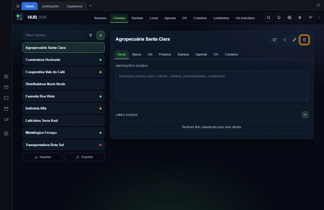
Task: Open the client's Kanban tab
Action: click(183, 54)
